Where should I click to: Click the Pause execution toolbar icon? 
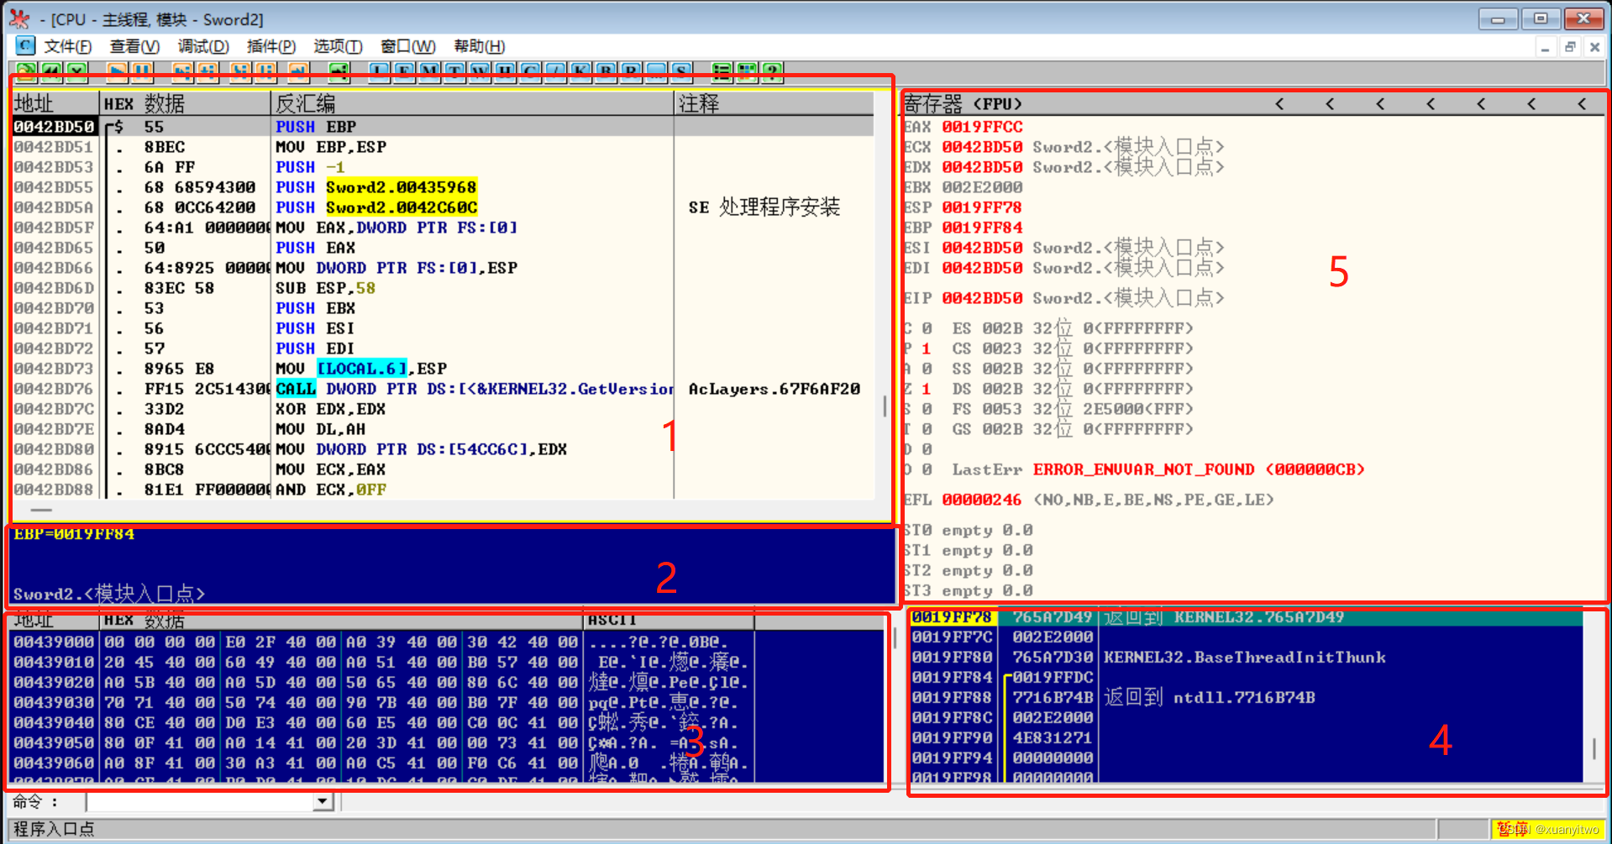143,72
